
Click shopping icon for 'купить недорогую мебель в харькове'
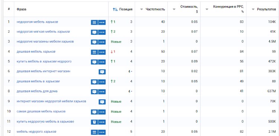94,122
